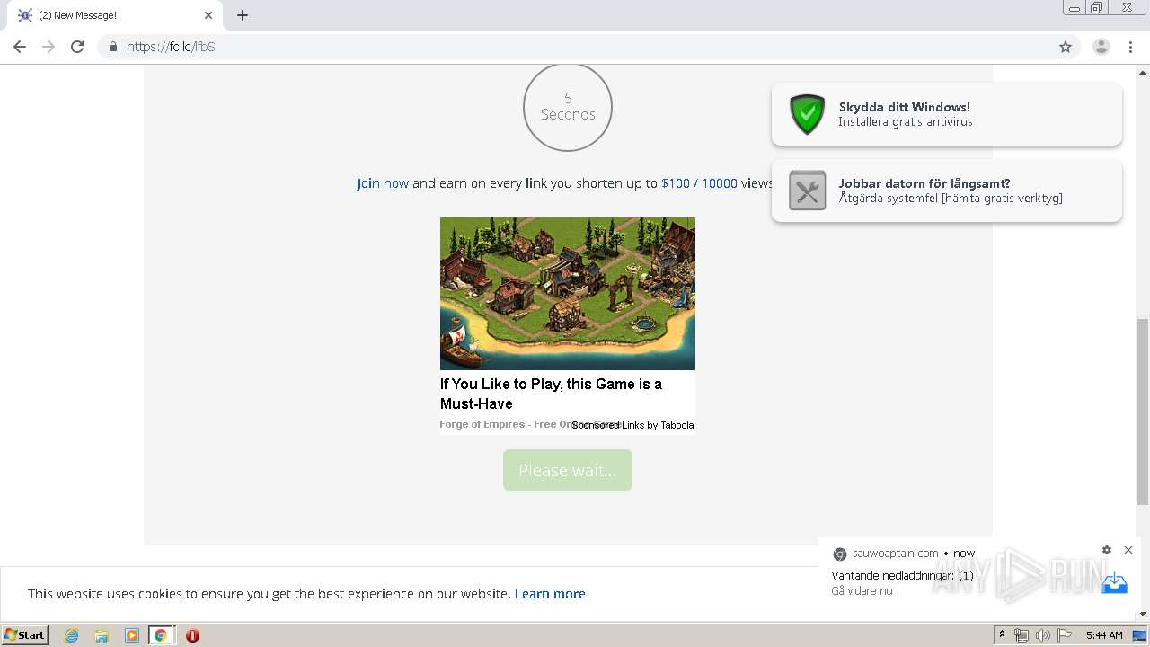Click the '$100 / 10000' link
This screenshot has width=1150, height=647.
tap(699, 183)
